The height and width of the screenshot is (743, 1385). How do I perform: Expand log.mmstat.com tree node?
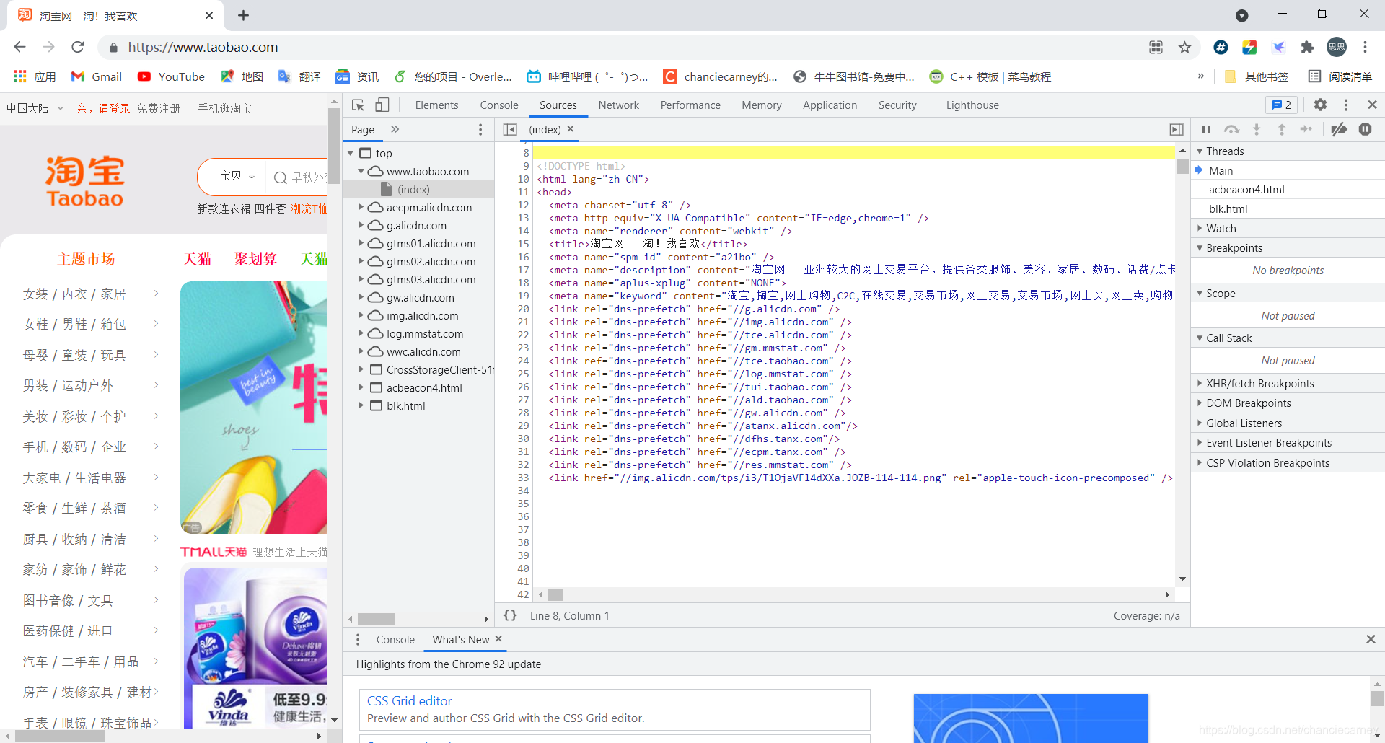click(x=361, y=333)
